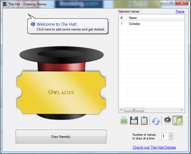Click the horizontal scrollbar thumb in names list

coord(134,110)
